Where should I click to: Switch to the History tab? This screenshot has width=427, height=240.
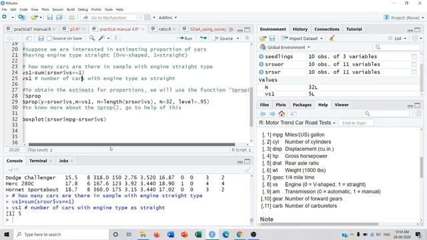point(300,29)
